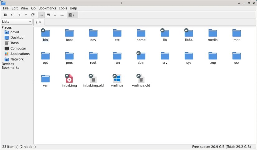Open the View menu
257x150 pixels.
click(24, 8)
